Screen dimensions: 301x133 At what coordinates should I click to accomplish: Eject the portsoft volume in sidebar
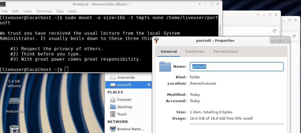pos(149,84)
